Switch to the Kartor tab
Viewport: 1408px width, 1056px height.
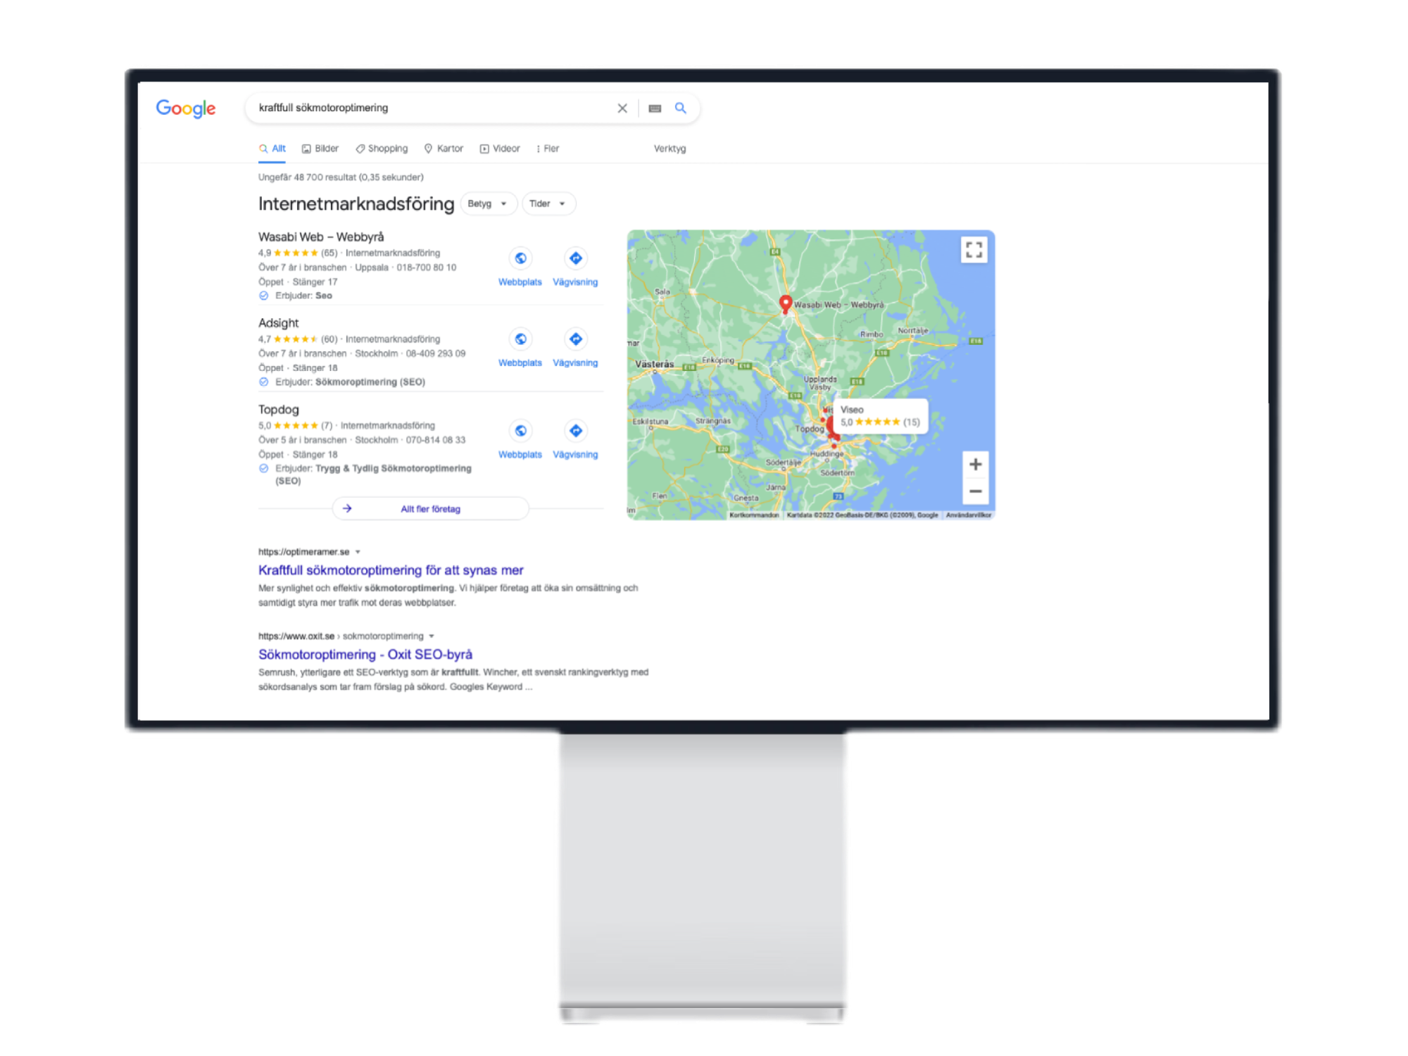click(x=444, y=149)
